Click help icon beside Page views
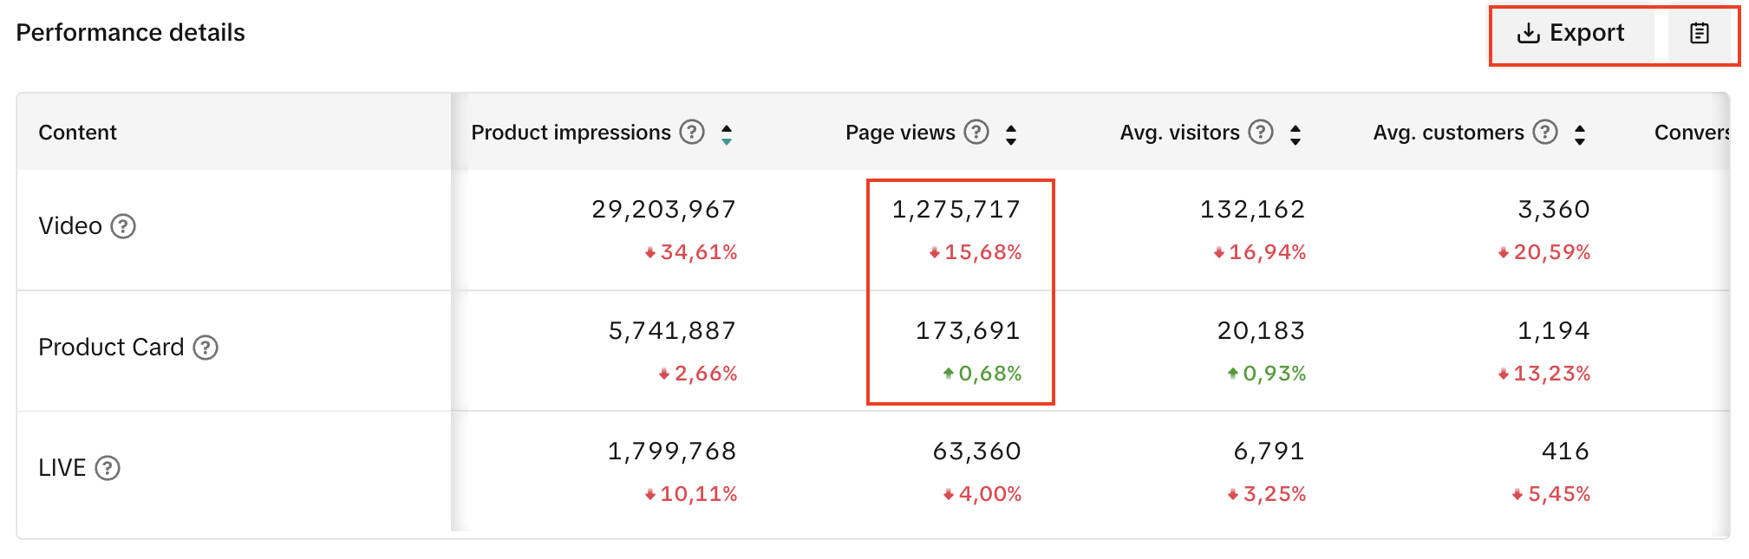 (x=976, y=133)
